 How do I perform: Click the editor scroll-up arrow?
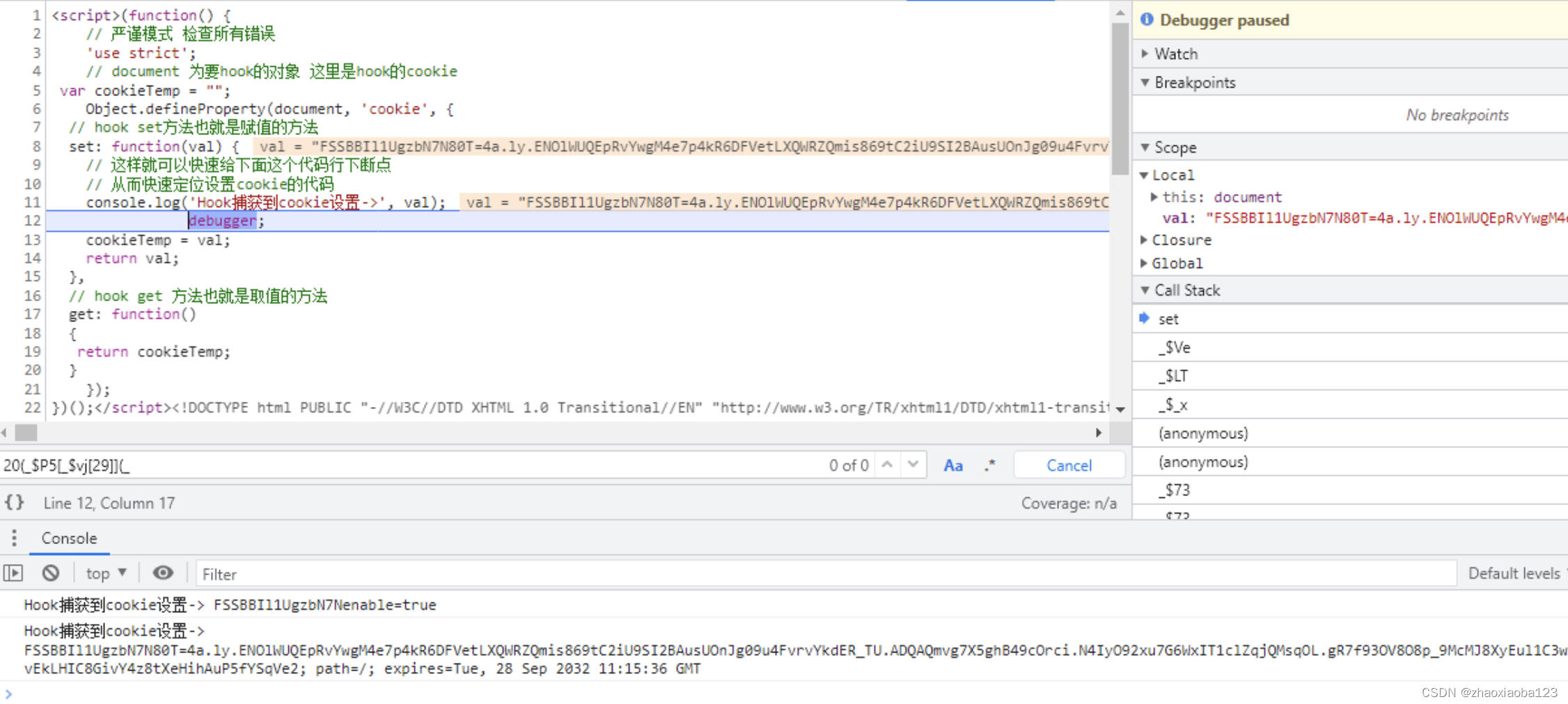tap(1120, 13)
